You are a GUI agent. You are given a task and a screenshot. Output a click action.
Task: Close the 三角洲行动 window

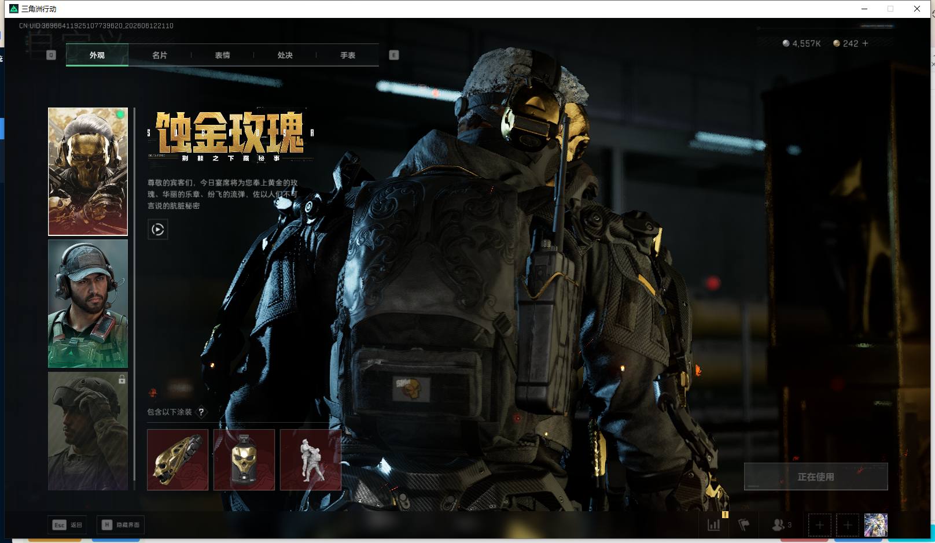point(917,9)
